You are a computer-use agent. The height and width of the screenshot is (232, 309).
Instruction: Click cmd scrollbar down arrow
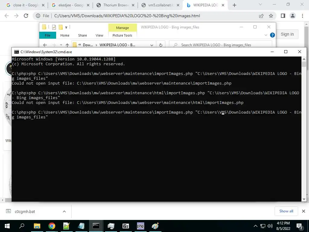[x=304, y=199]
